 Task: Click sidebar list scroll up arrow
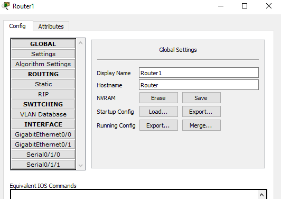click(81, 43)
